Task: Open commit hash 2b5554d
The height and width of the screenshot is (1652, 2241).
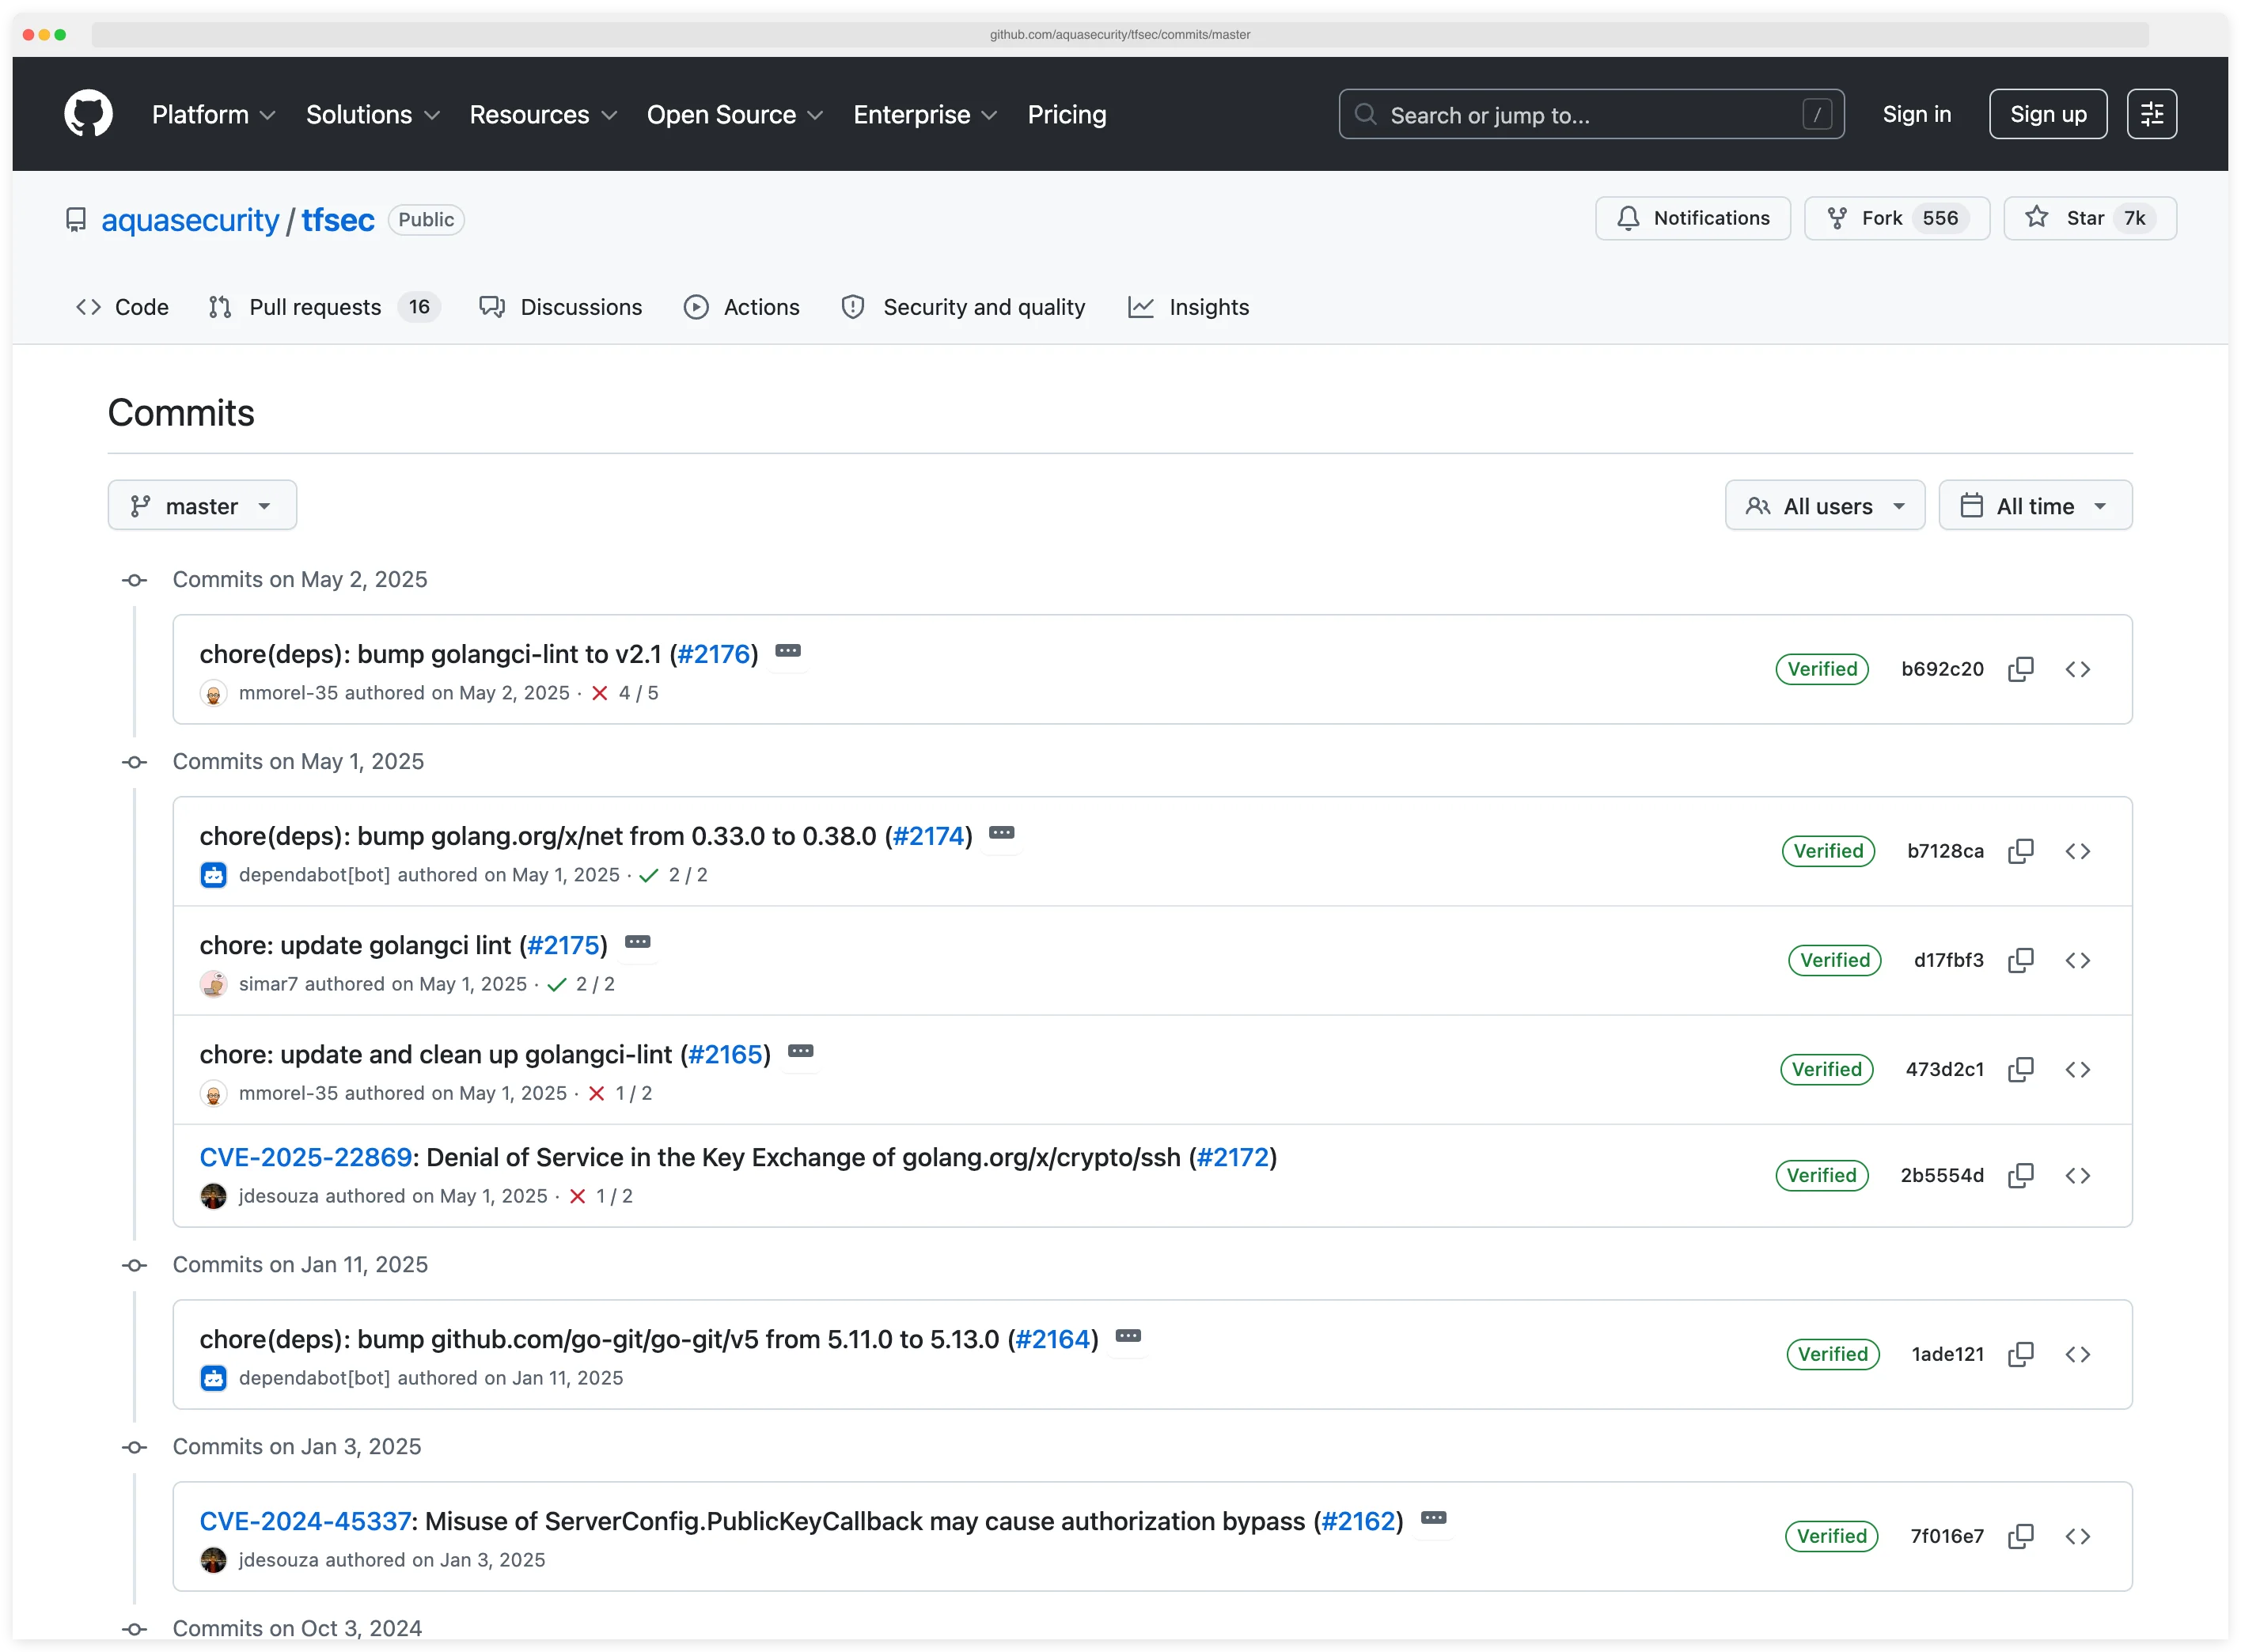Action: [1941, 1175]
